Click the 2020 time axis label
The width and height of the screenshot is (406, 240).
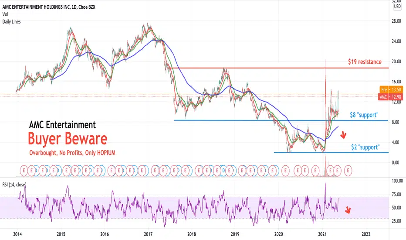279,234
